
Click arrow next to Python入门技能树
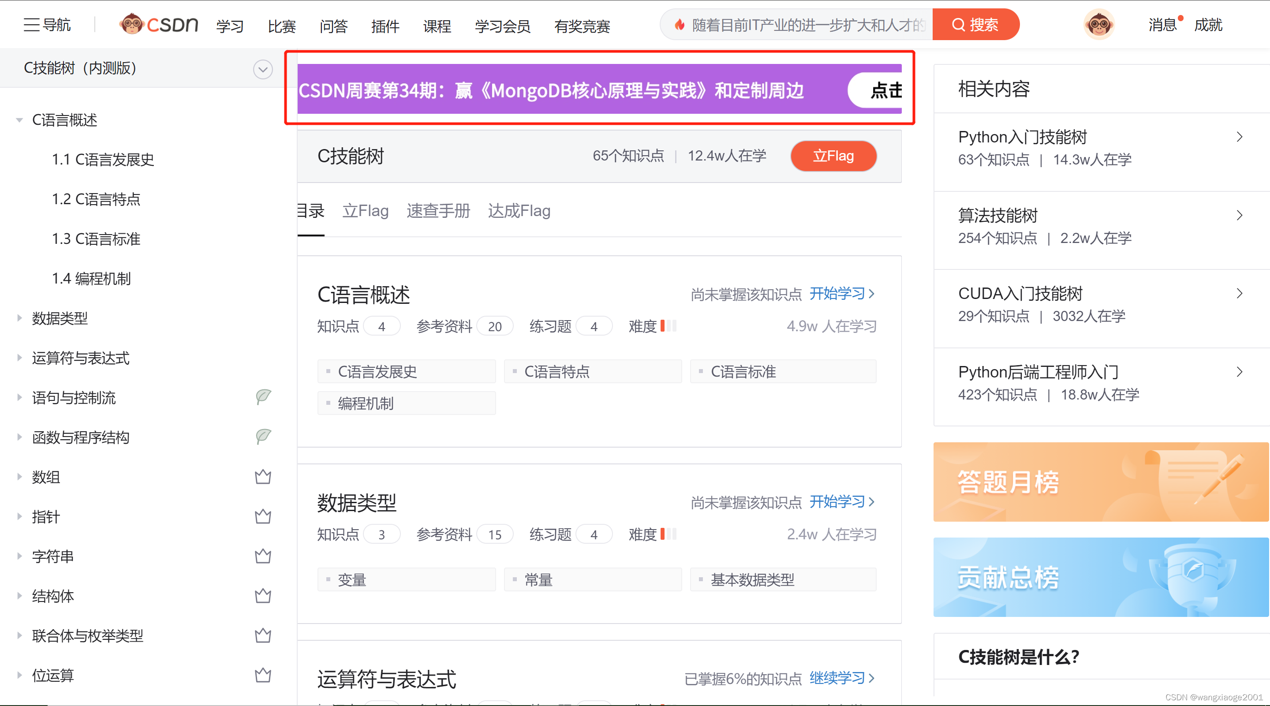[1240, 137]
